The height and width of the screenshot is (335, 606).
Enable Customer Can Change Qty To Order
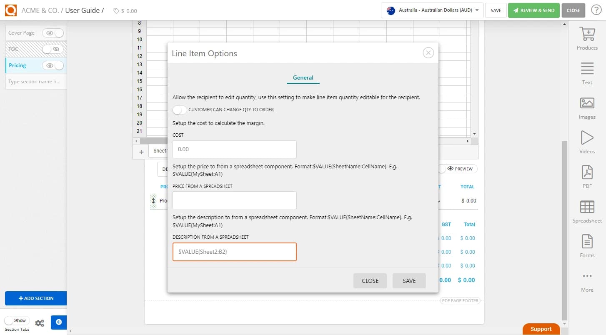click(179, 110)
